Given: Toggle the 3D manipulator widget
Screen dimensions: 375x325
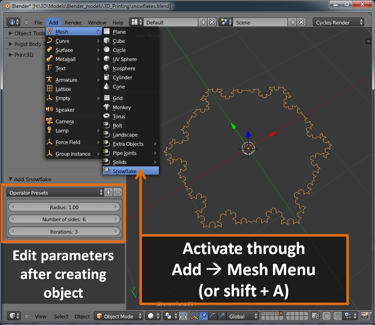Looking at the screenshot, I should coord(195,316).
